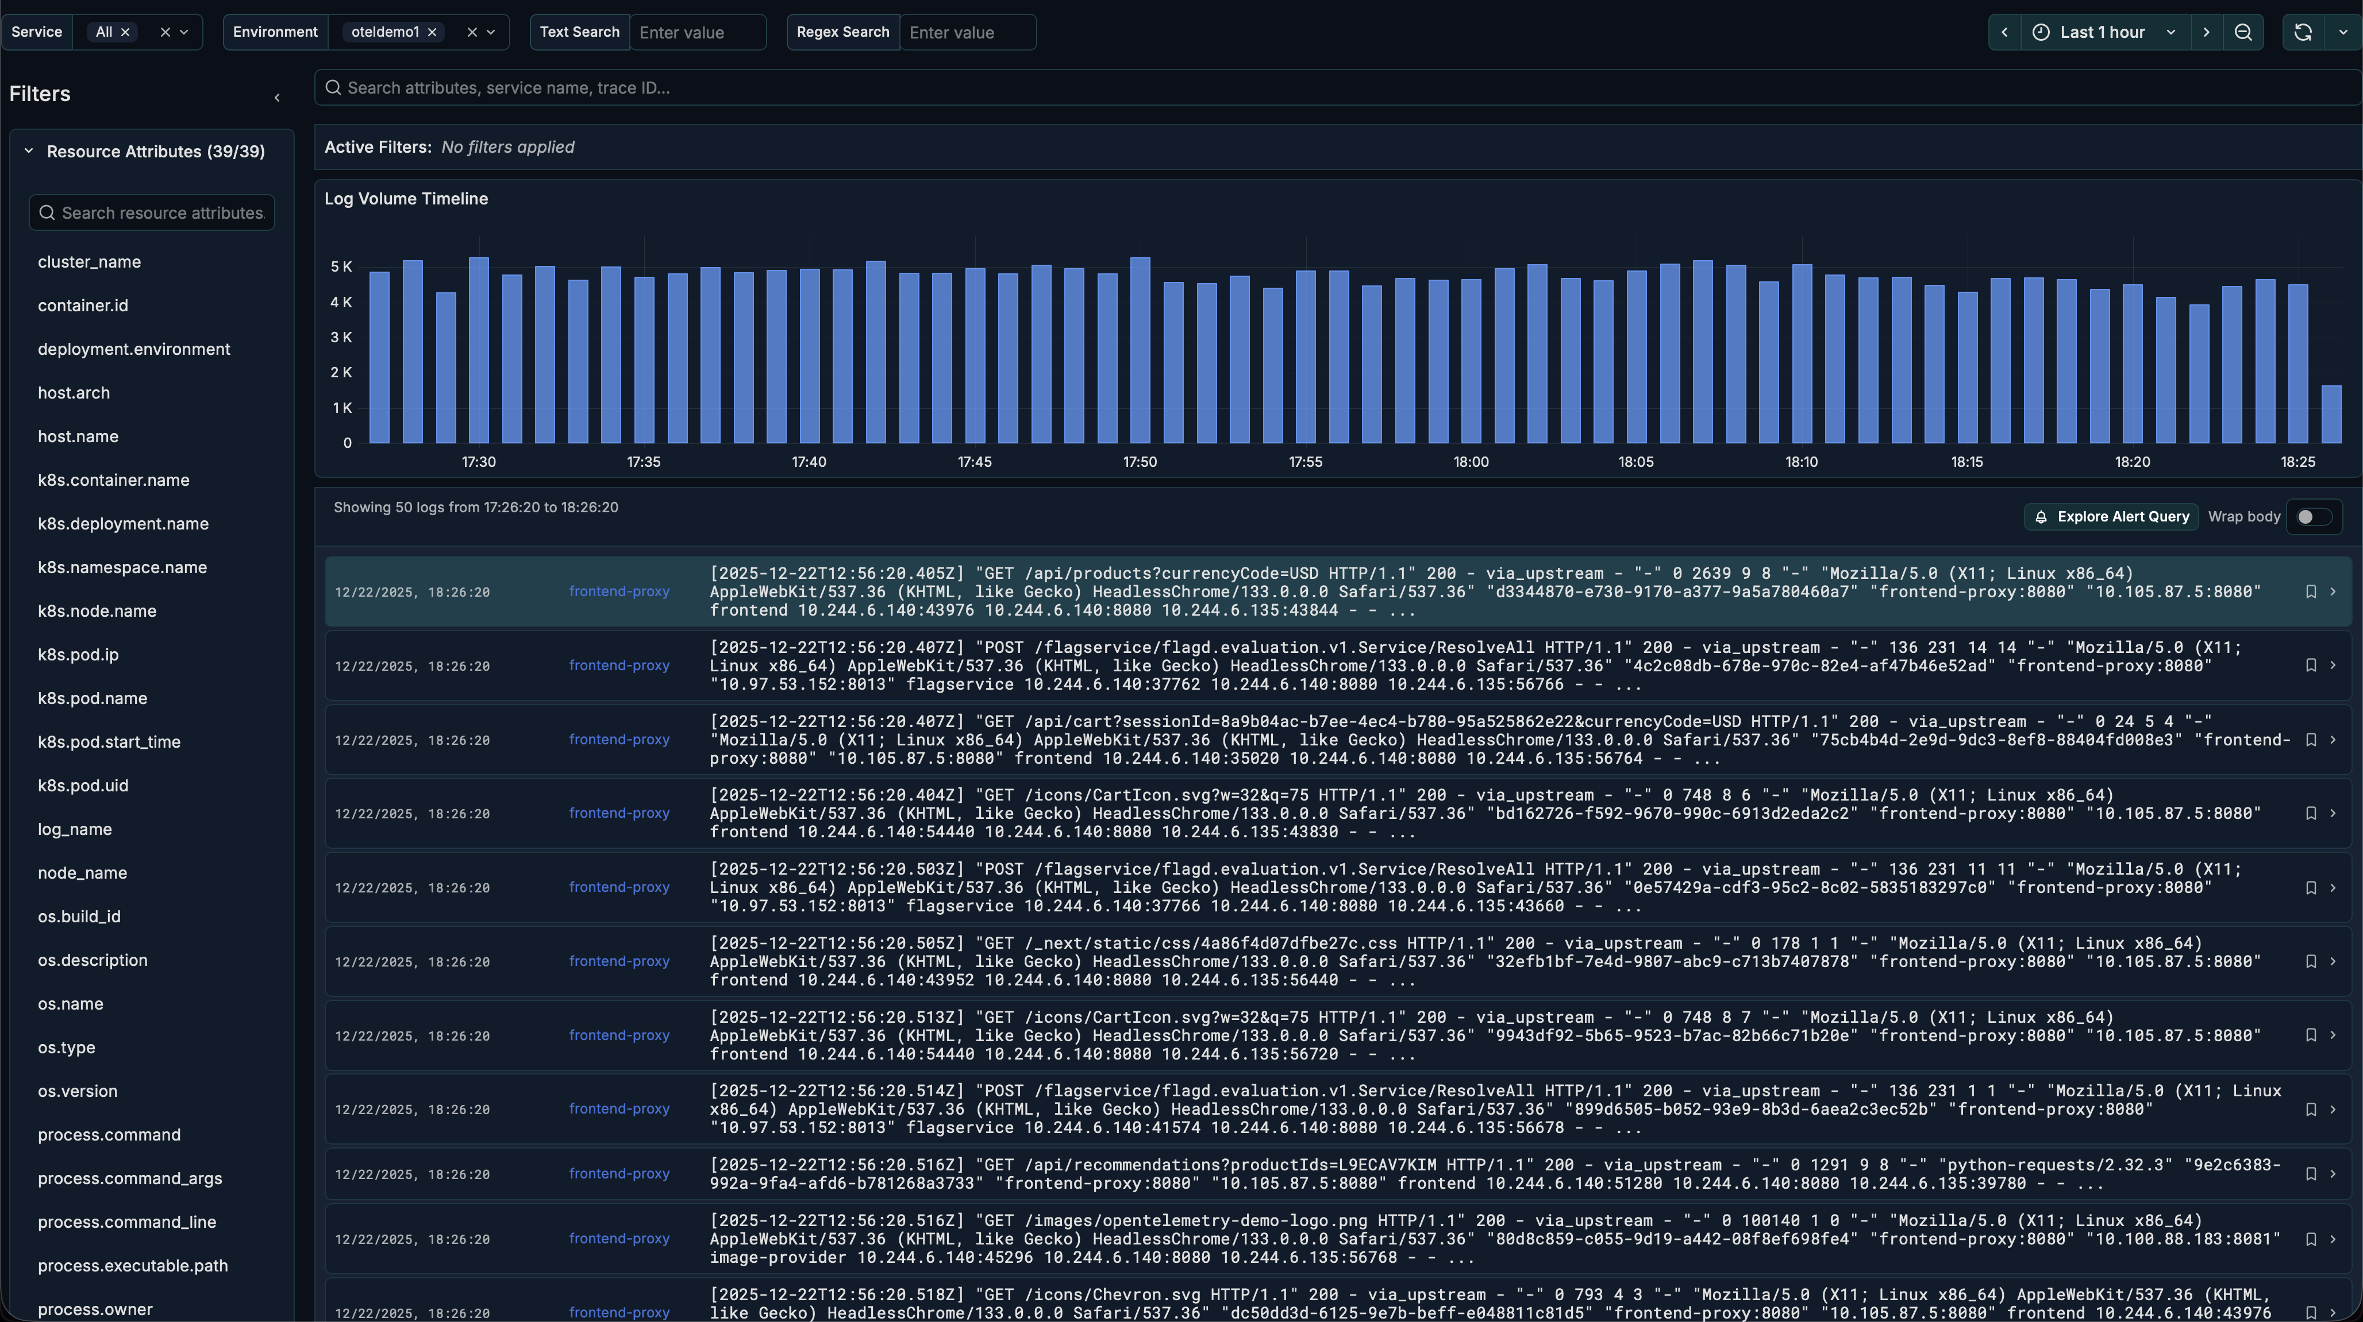The width and height of the screenshot is (2363, 1322).
Task: Toggle the Wrap body switch
Action: (2314, 516)
